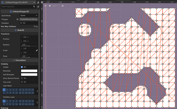Screen dimensions: 177x109
Task: Revert the Polygon property with reset arrow
Action: click(17, 19)
